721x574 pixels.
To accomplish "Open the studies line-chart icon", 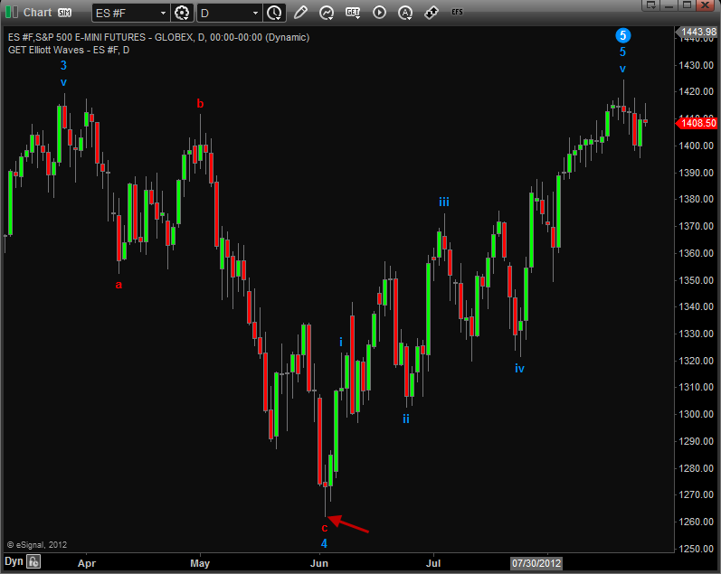I will click(x=327, y=13).
